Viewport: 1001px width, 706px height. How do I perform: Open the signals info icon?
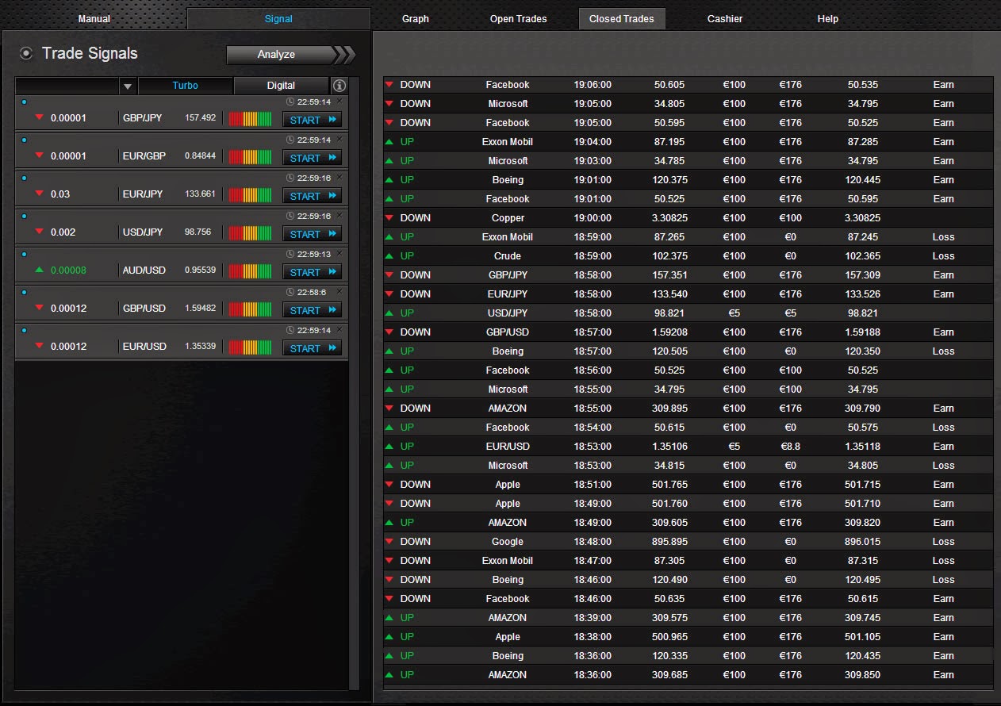[339, 86]
